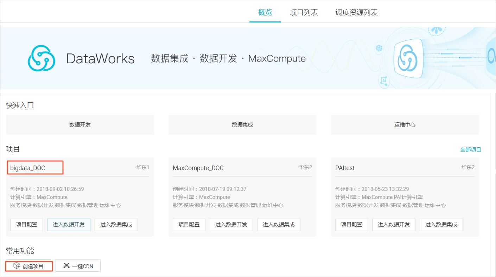Click the banner DataWorks illustration icon

(x=409, y=59)
